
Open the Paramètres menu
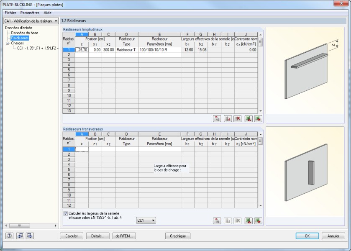30,13
